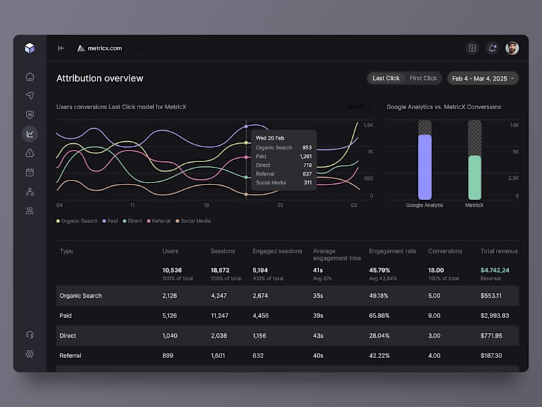Click the Paid data point on Feb 20 line
This screenshot has height=407, width=542.
click(x=246, y=127)
